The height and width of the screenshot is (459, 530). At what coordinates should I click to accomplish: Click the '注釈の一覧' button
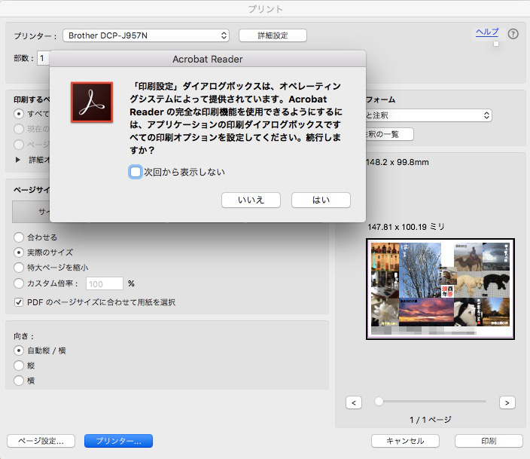tap(389, 134)
